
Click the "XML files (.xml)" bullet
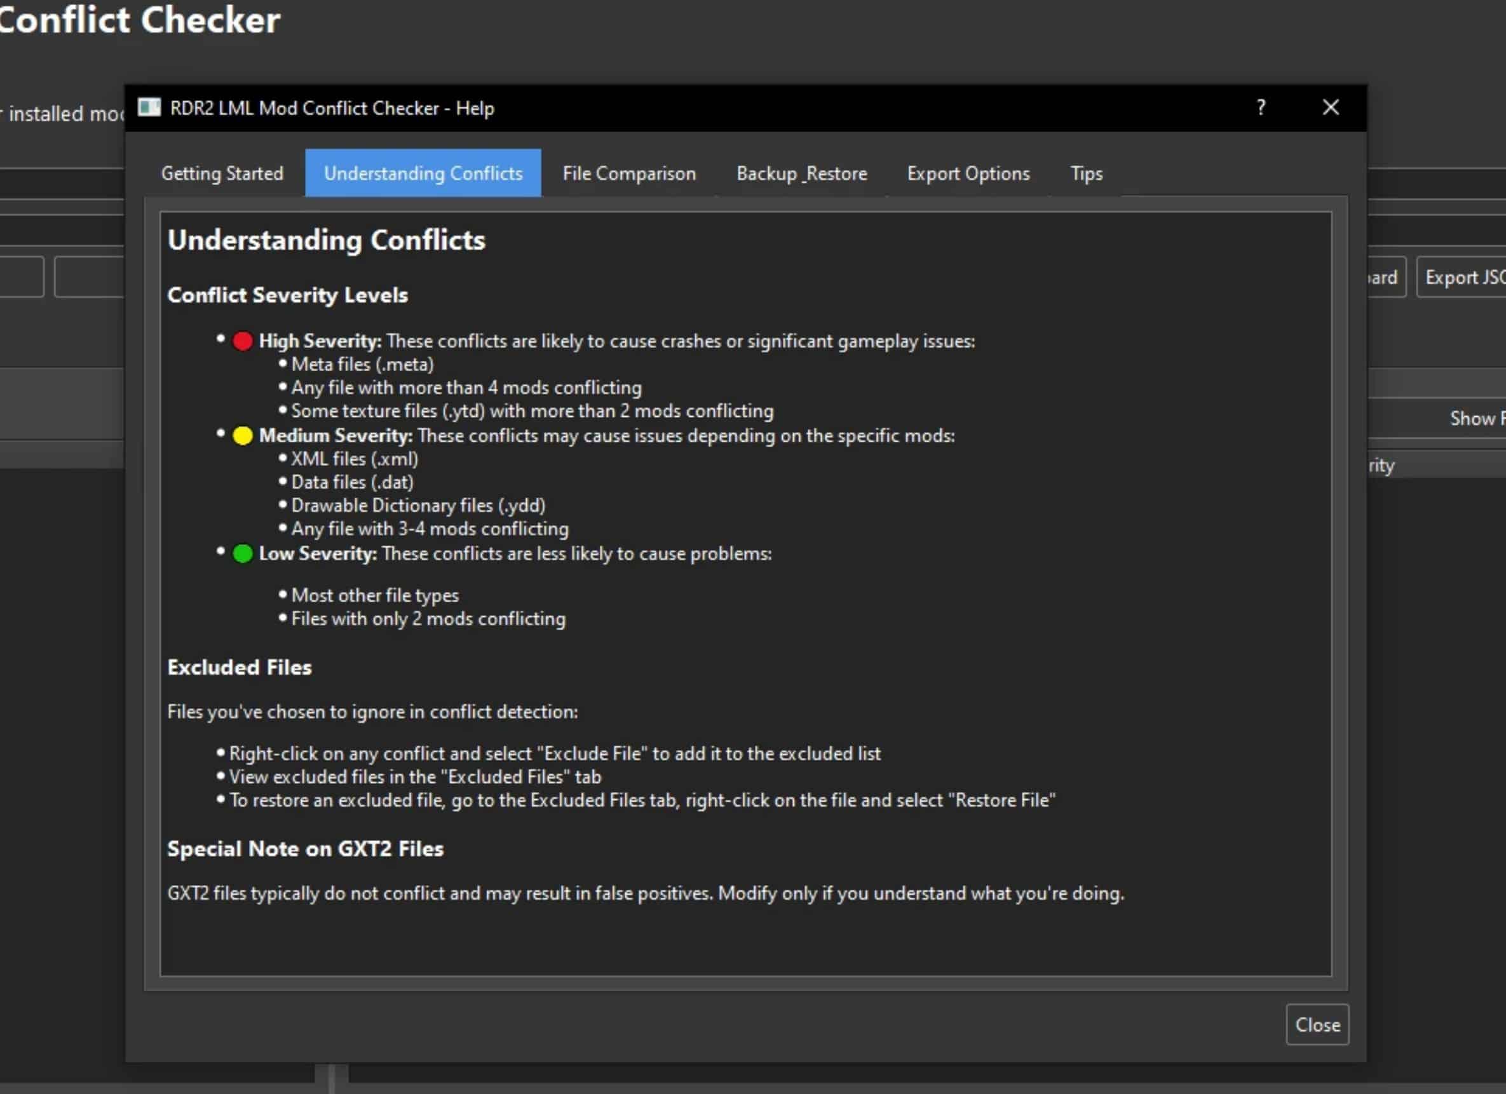pos(355,459)
